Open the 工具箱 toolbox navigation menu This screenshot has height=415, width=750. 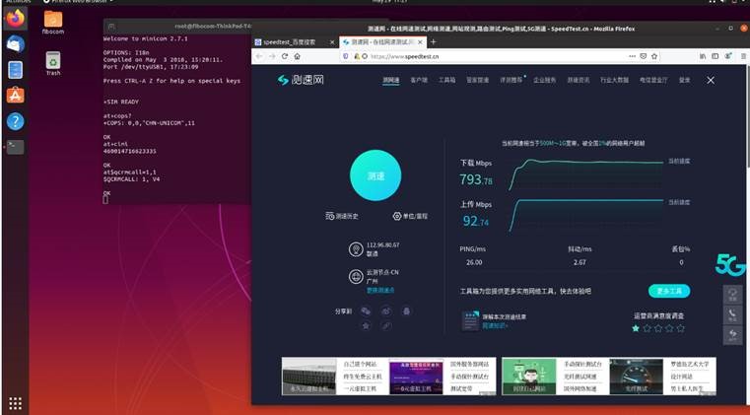point(447,80)
